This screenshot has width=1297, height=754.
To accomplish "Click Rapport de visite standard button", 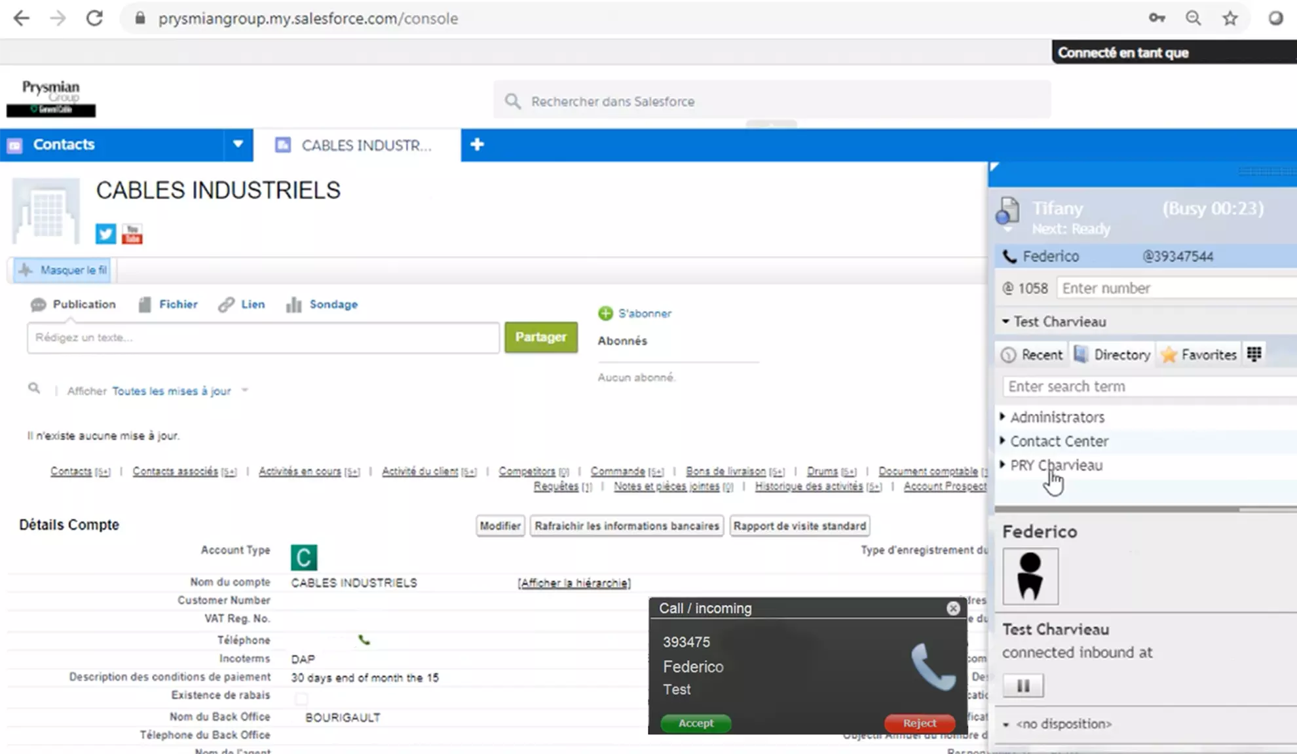I will tap(800, 526).
